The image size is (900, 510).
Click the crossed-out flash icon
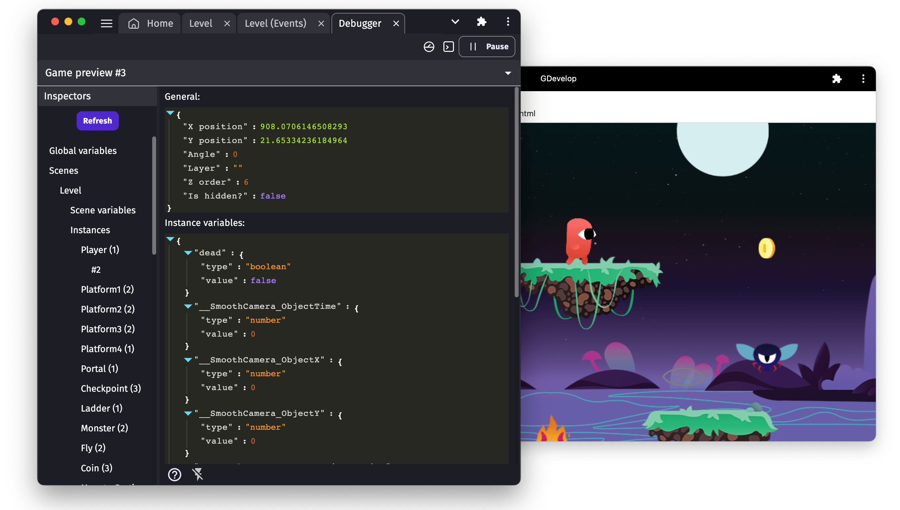198,474
